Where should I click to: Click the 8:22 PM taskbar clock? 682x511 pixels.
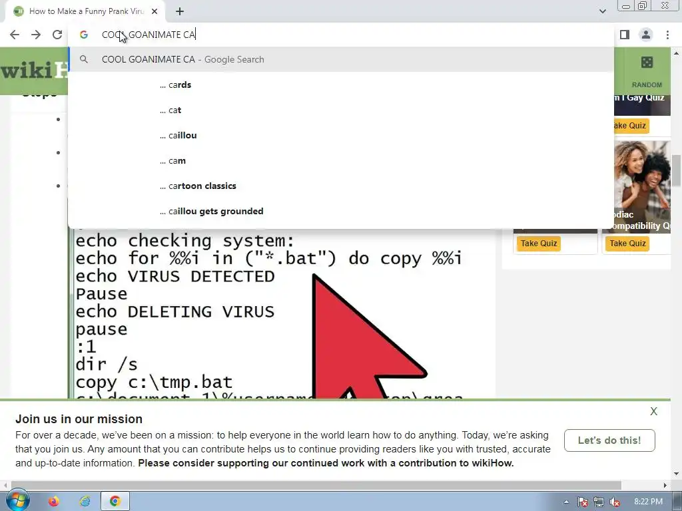(648, 502)
